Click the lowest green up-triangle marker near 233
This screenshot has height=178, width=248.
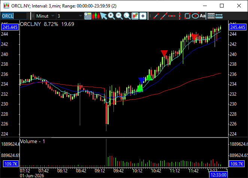[140, 88]
